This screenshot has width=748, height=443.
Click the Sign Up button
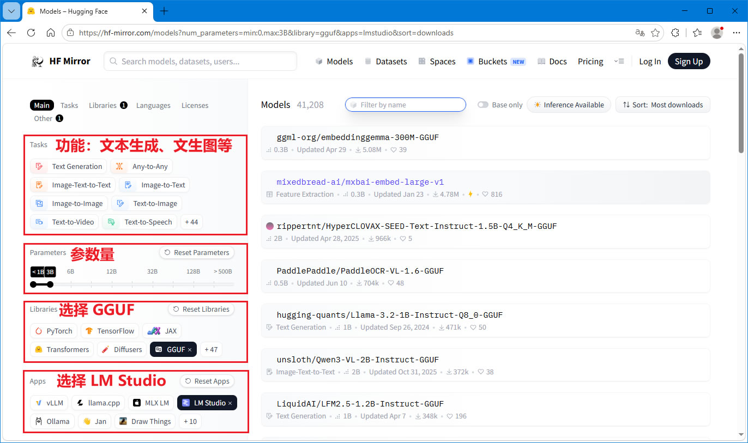(689, 62)
